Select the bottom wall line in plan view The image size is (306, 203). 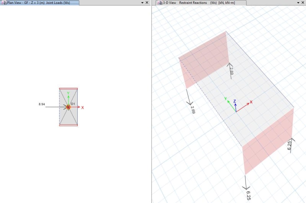68,125
